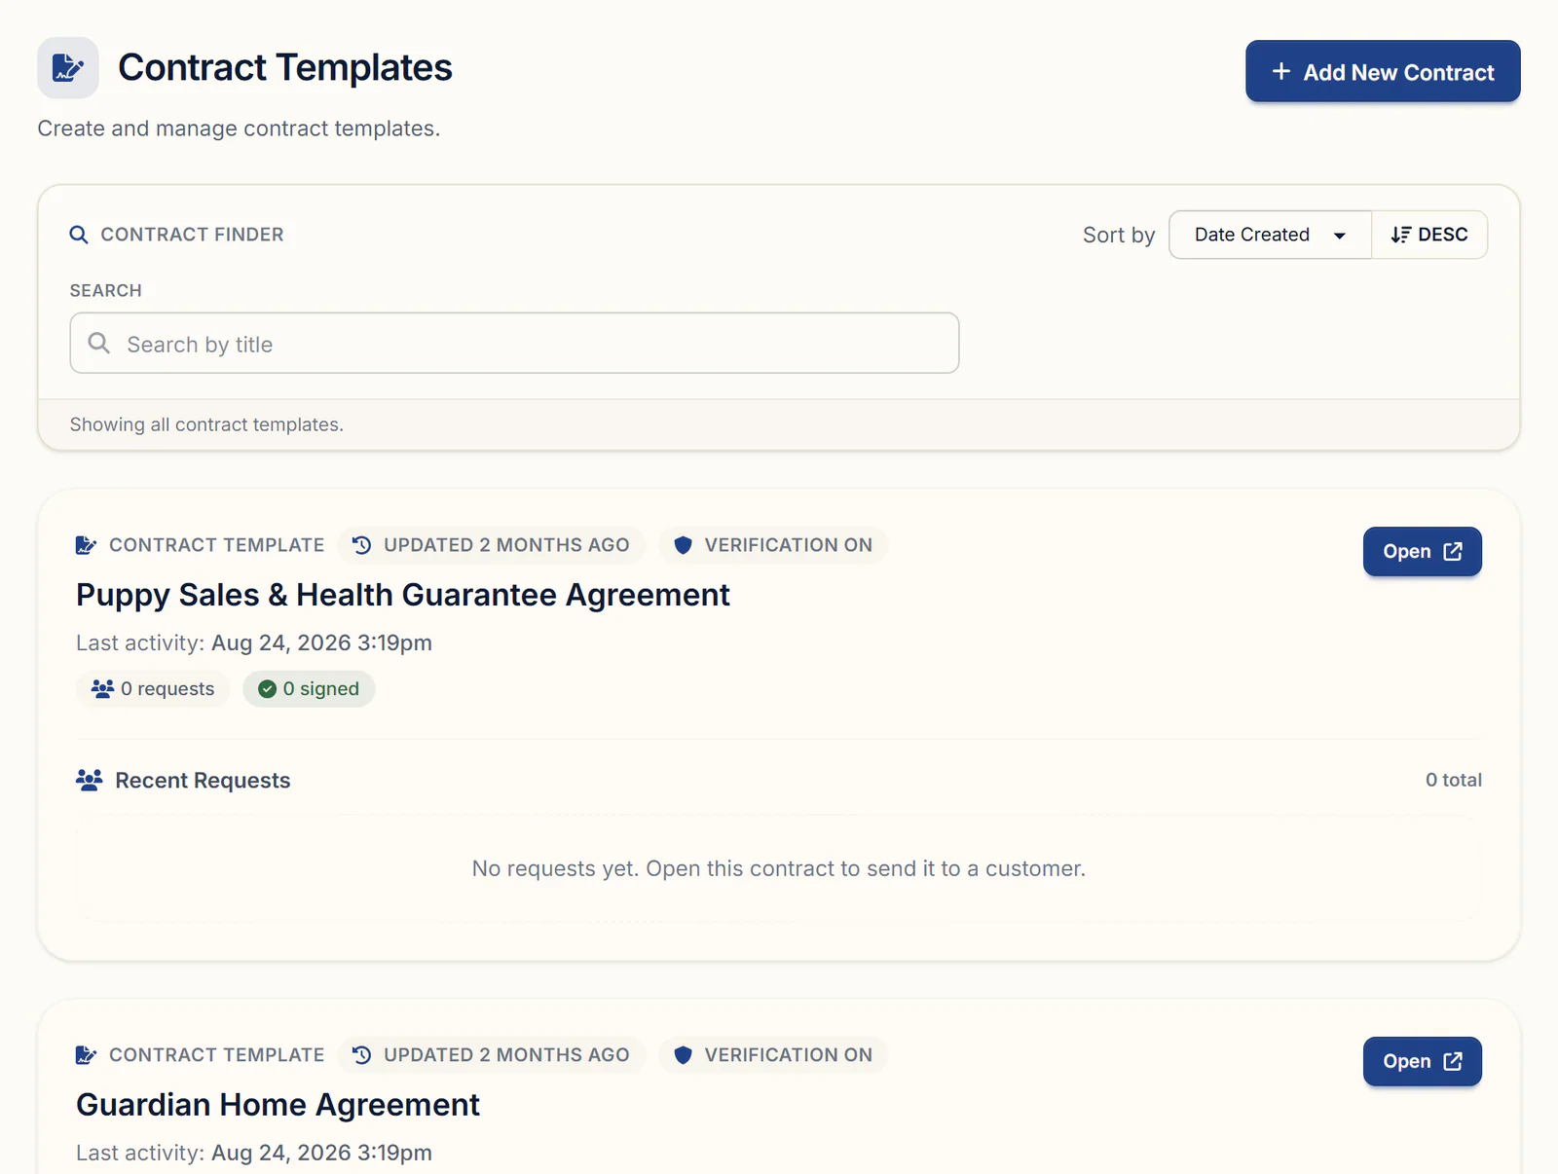Click the Recent Requests heading
The height and width of the screenshot is (1174, 1558).
pos(203,781)
